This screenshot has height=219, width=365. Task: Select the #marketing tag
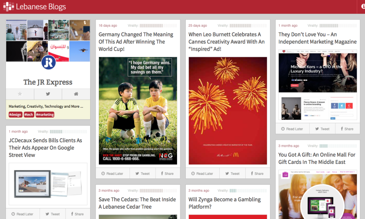pyautogui.click(x=45, y=115)
